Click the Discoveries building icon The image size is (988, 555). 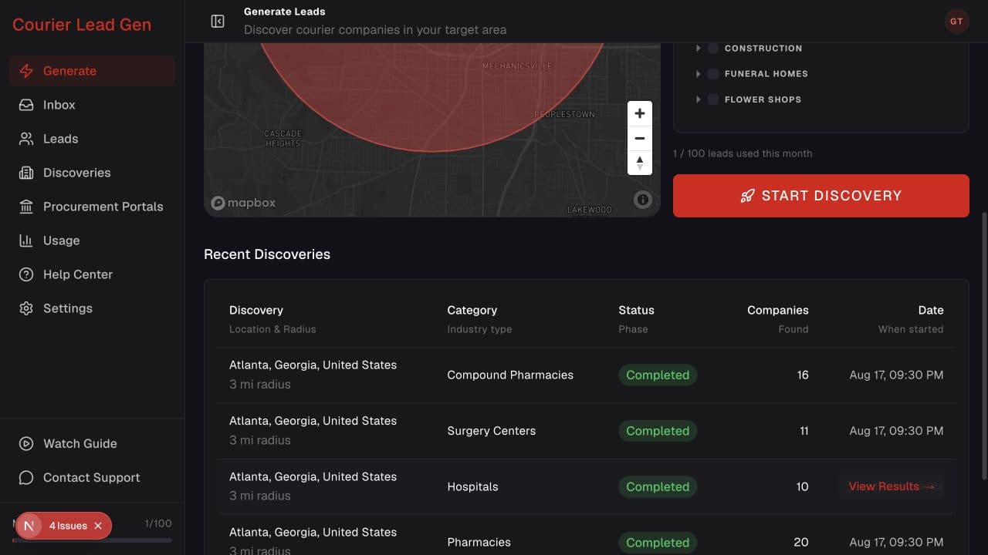point(26,173)
